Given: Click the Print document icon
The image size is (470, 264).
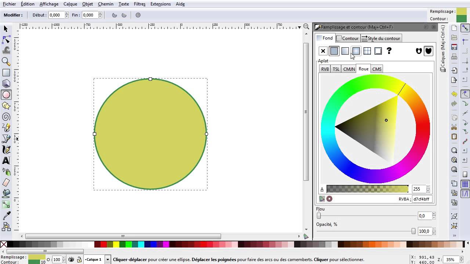Looking at the screenshot, I should click(x=454, y=56).
